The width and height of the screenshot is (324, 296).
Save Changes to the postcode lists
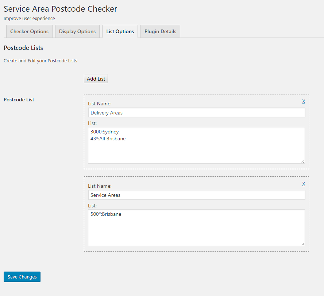[x=22, y=277]
